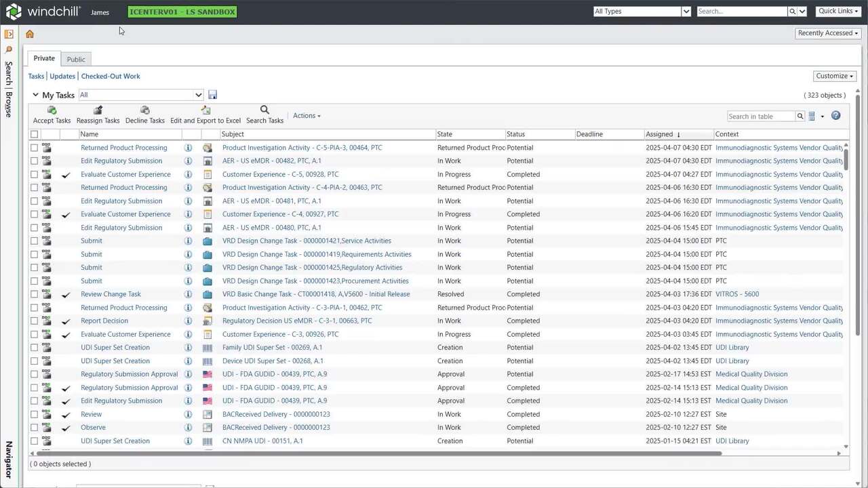Click the Search in table field
This screenshot has width=868, height=488.
click(x=760, y=117)
